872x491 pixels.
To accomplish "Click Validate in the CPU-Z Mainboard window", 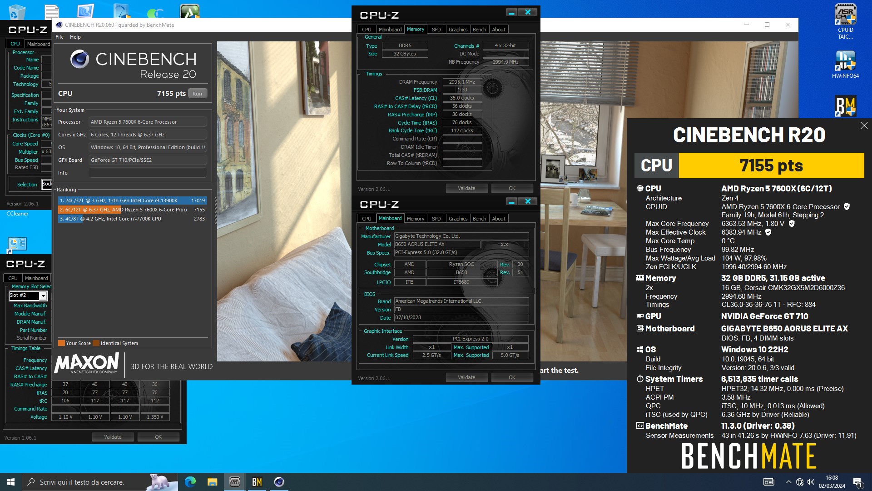I will click(466, 377).
